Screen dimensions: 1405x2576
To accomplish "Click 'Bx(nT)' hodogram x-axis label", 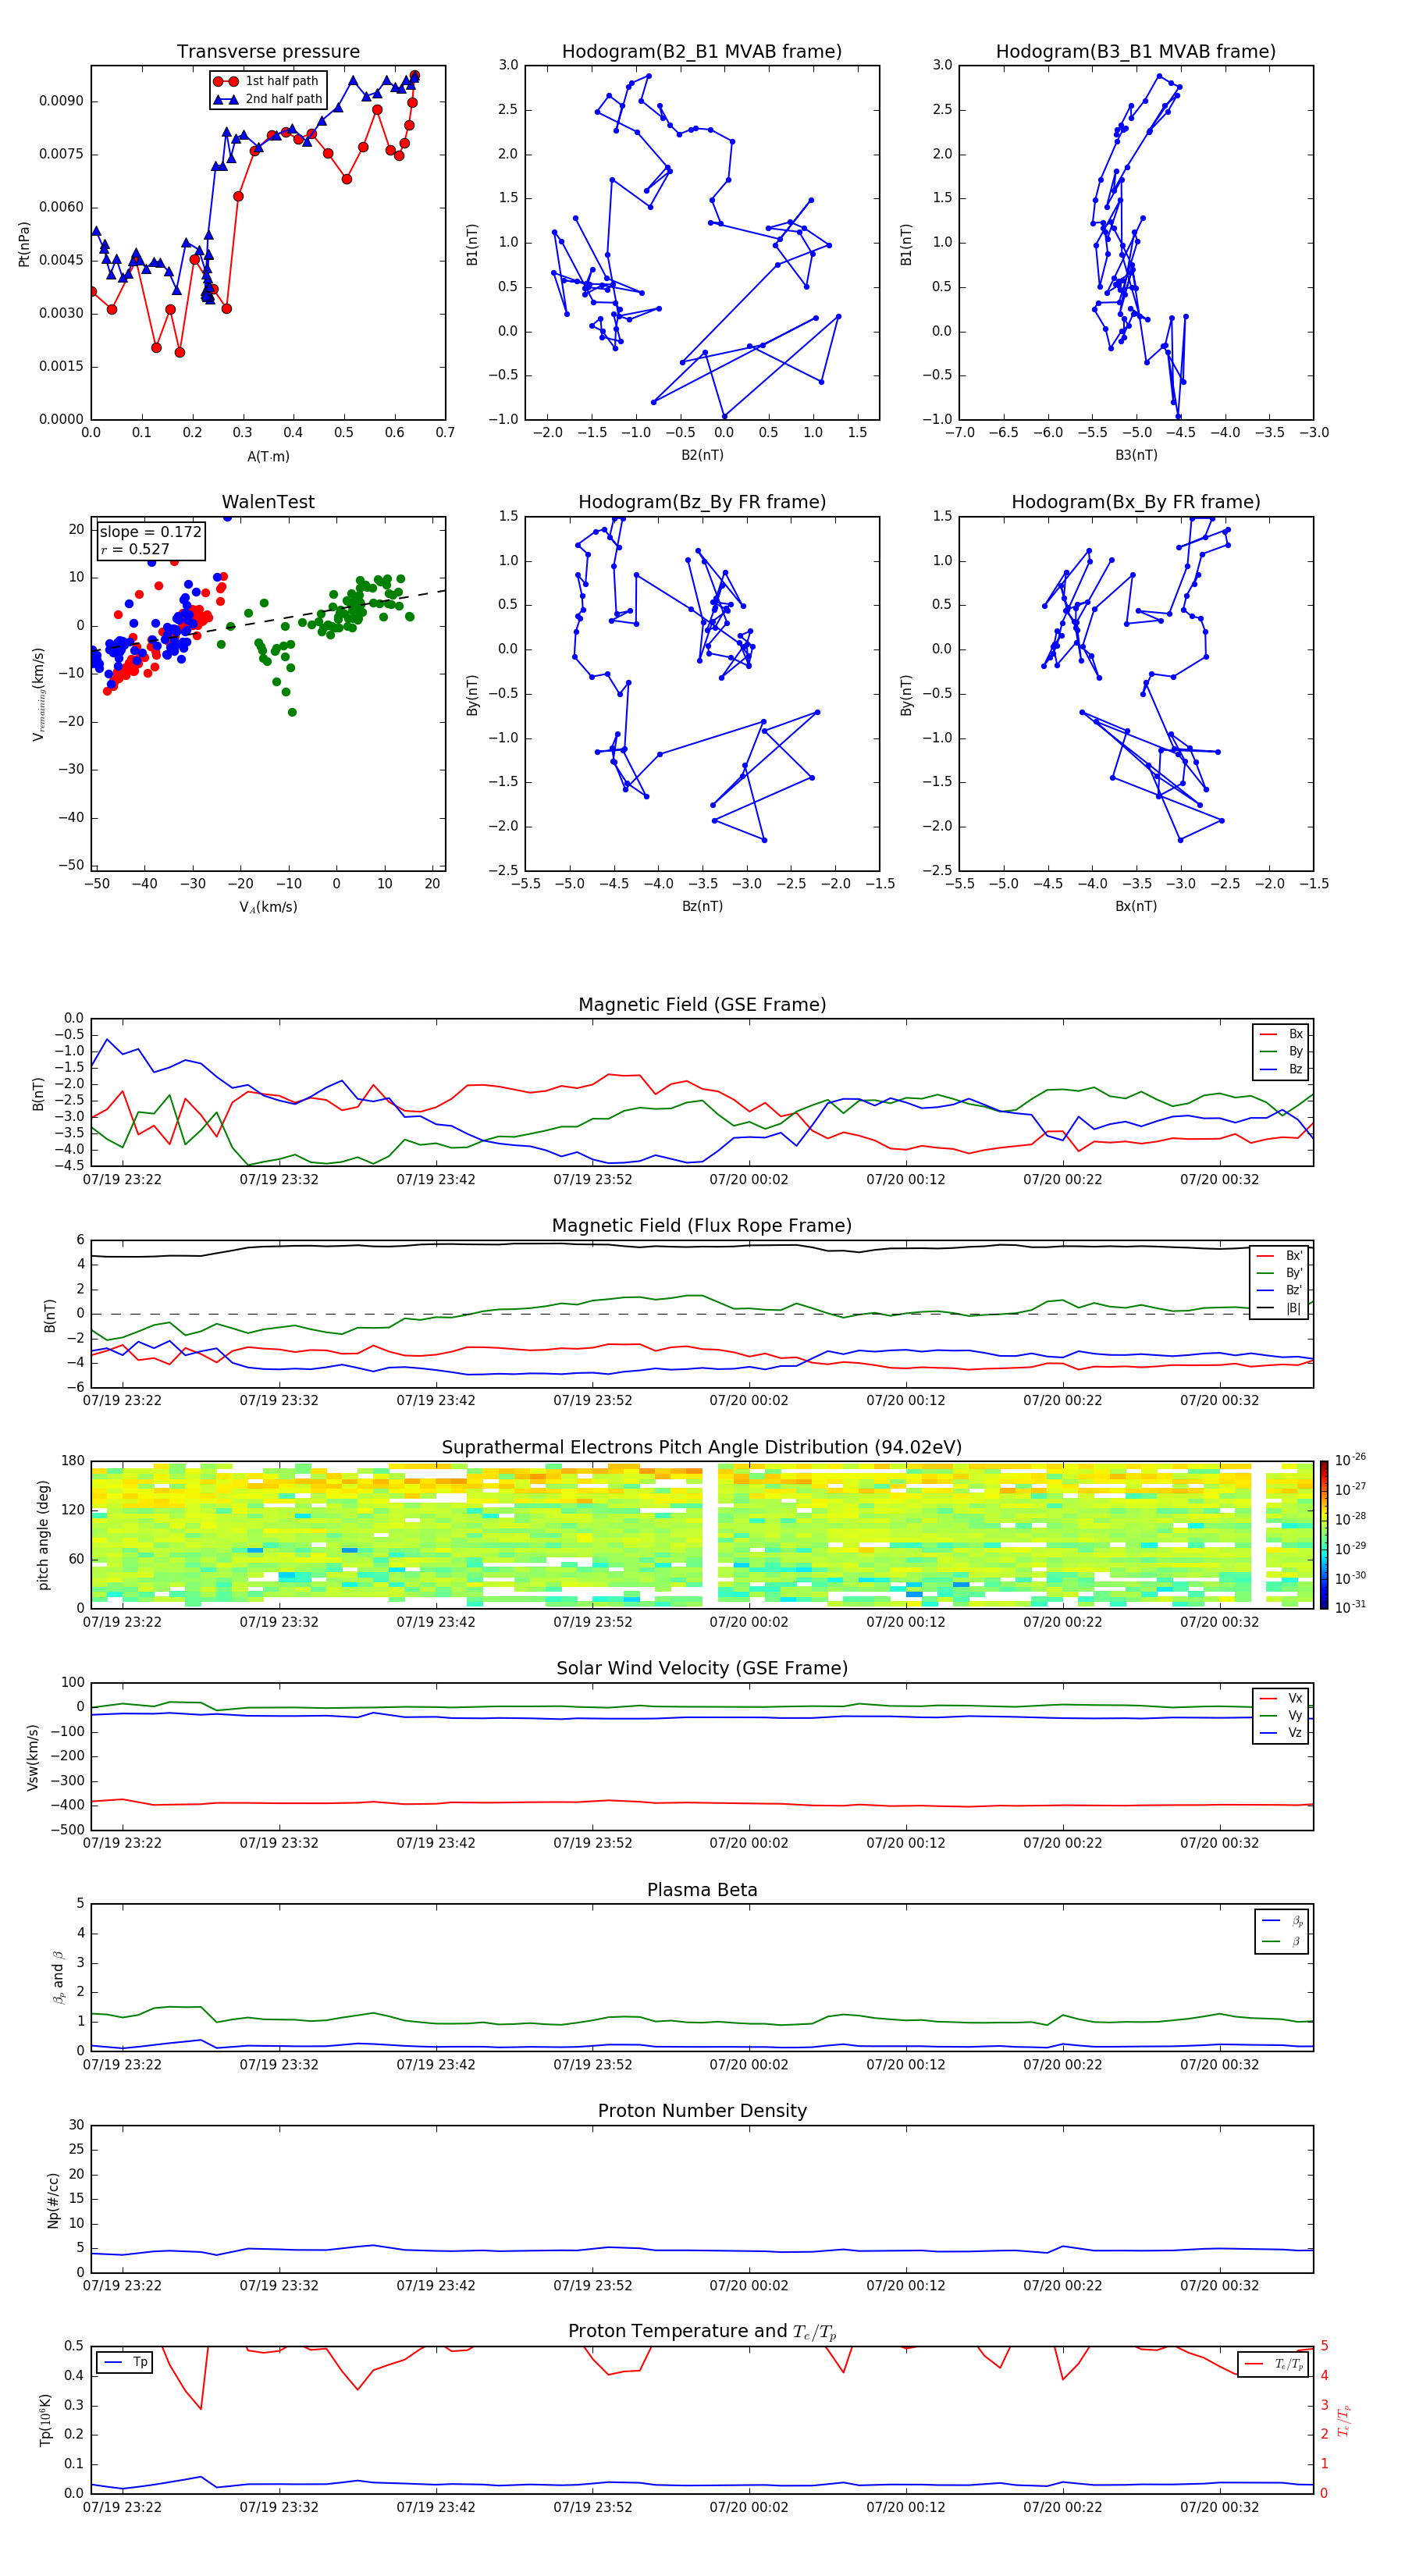I will 1136,906.
